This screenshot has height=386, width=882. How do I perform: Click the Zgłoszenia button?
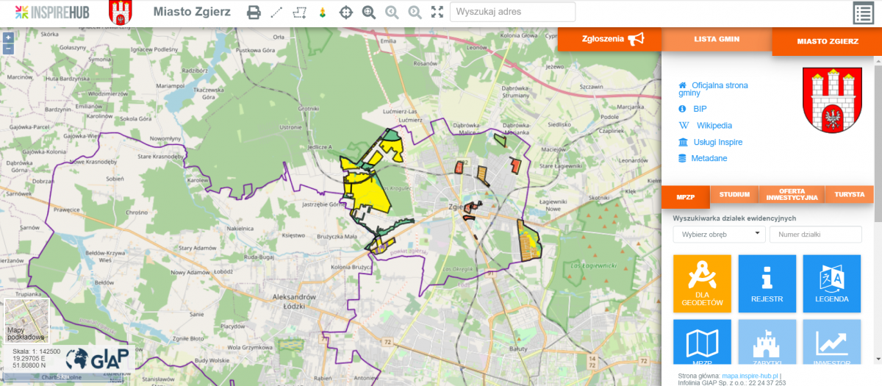click(x=612, y=39)
